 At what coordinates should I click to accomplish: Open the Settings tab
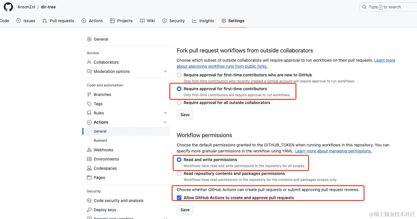[x=233, y=21]
